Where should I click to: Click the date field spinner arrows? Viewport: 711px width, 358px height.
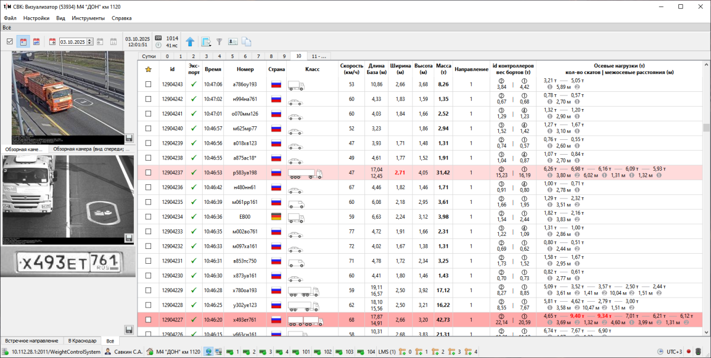click(89, 41)
